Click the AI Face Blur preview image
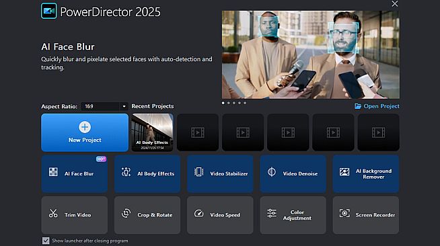This screenshot has width=440, height=246. 311,54
